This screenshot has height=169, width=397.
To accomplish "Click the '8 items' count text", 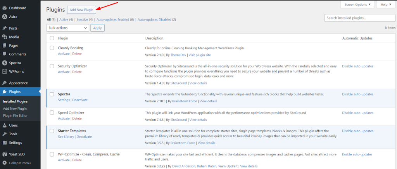I will (x=390, y=28).
